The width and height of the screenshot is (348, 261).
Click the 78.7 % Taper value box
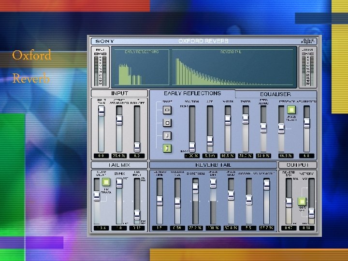click(x=246, y=156)
